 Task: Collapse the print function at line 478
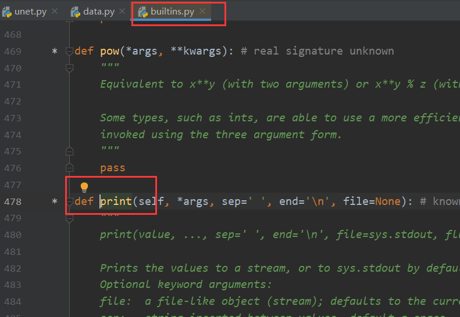coord(69,201)
